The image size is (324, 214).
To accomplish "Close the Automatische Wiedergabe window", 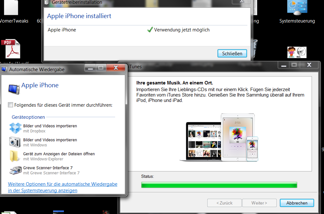I will [115, 68].
